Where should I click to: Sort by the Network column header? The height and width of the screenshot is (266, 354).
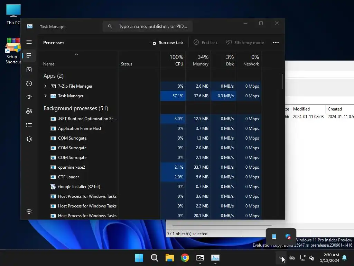(251, 60)
